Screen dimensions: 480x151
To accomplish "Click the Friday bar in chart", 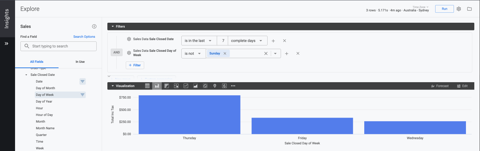I will [x=302, y=126].
